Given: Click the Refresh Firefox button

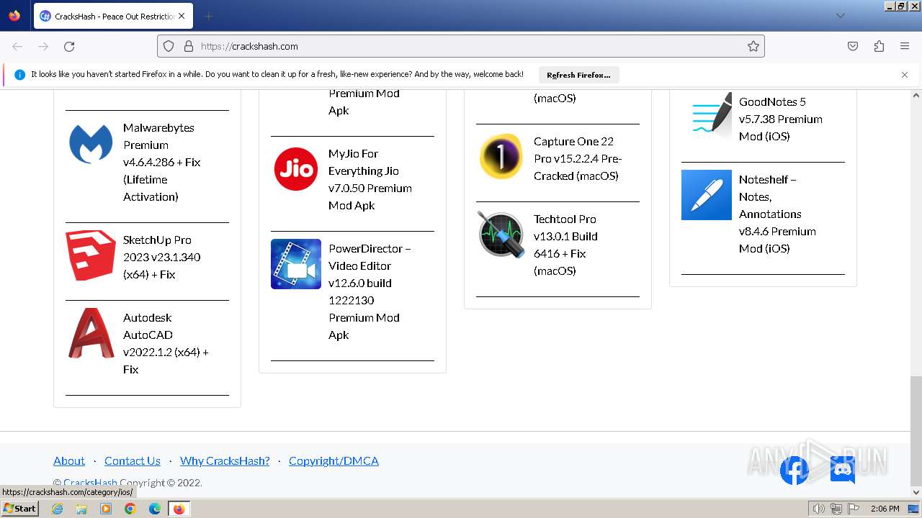Looking at the screenshot, I should click(x=578, y=75).
